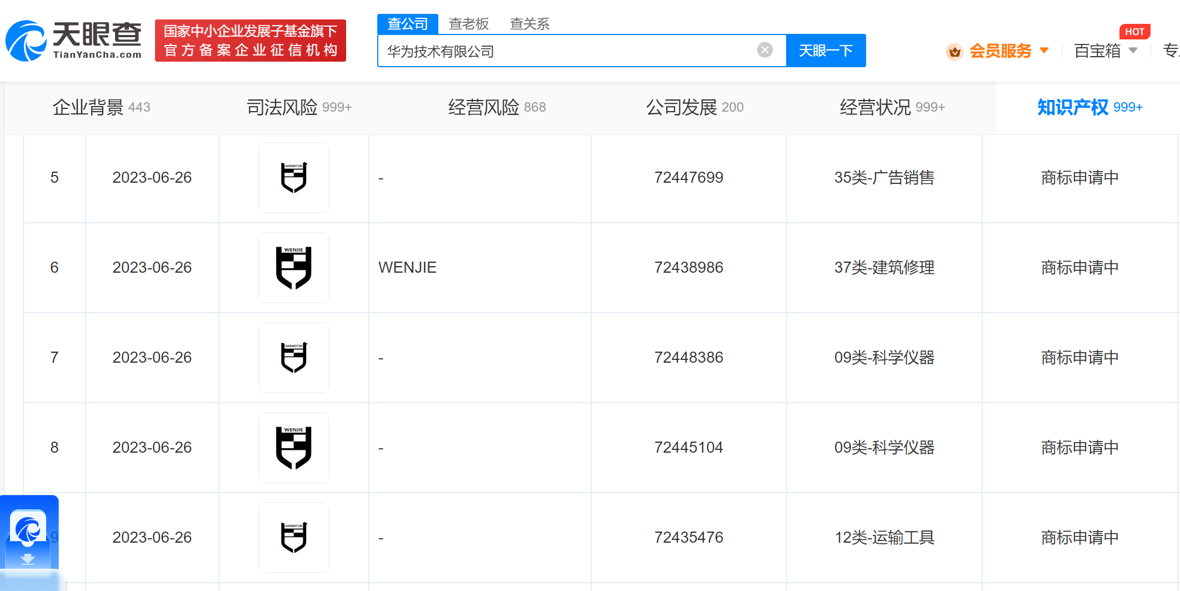Open trademark image in row 7
1180x591 pixels.
(x=294, y=358)
